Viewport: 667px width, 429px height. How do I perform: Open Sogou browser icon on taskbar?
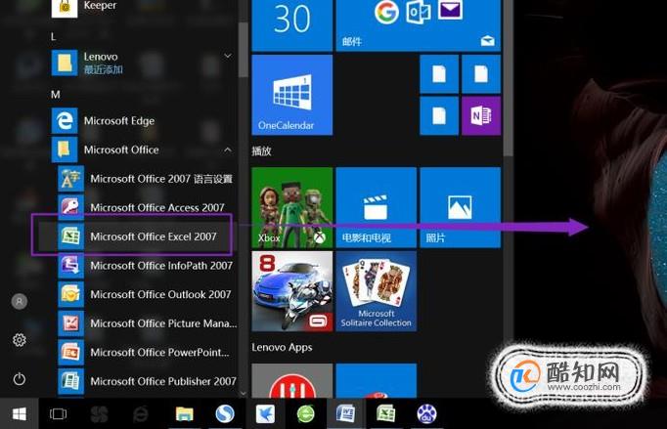point(225,413)
